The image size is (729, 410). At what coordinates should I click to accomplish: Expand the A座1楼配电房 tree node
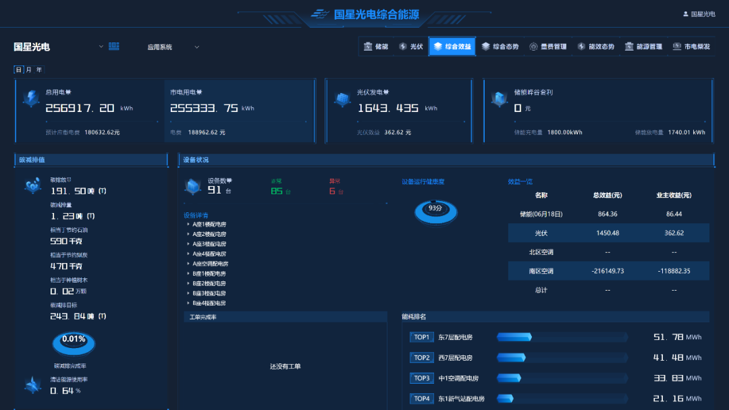(188, 225)
